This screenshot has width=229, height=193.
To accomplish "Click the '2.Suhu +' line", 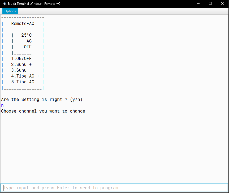I will 21,65.
